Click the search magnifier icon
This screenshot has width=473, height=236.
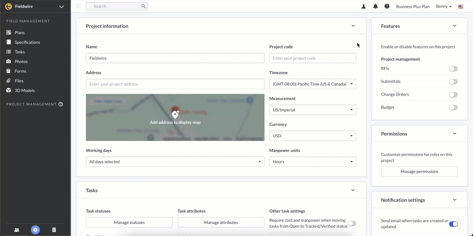144,6
